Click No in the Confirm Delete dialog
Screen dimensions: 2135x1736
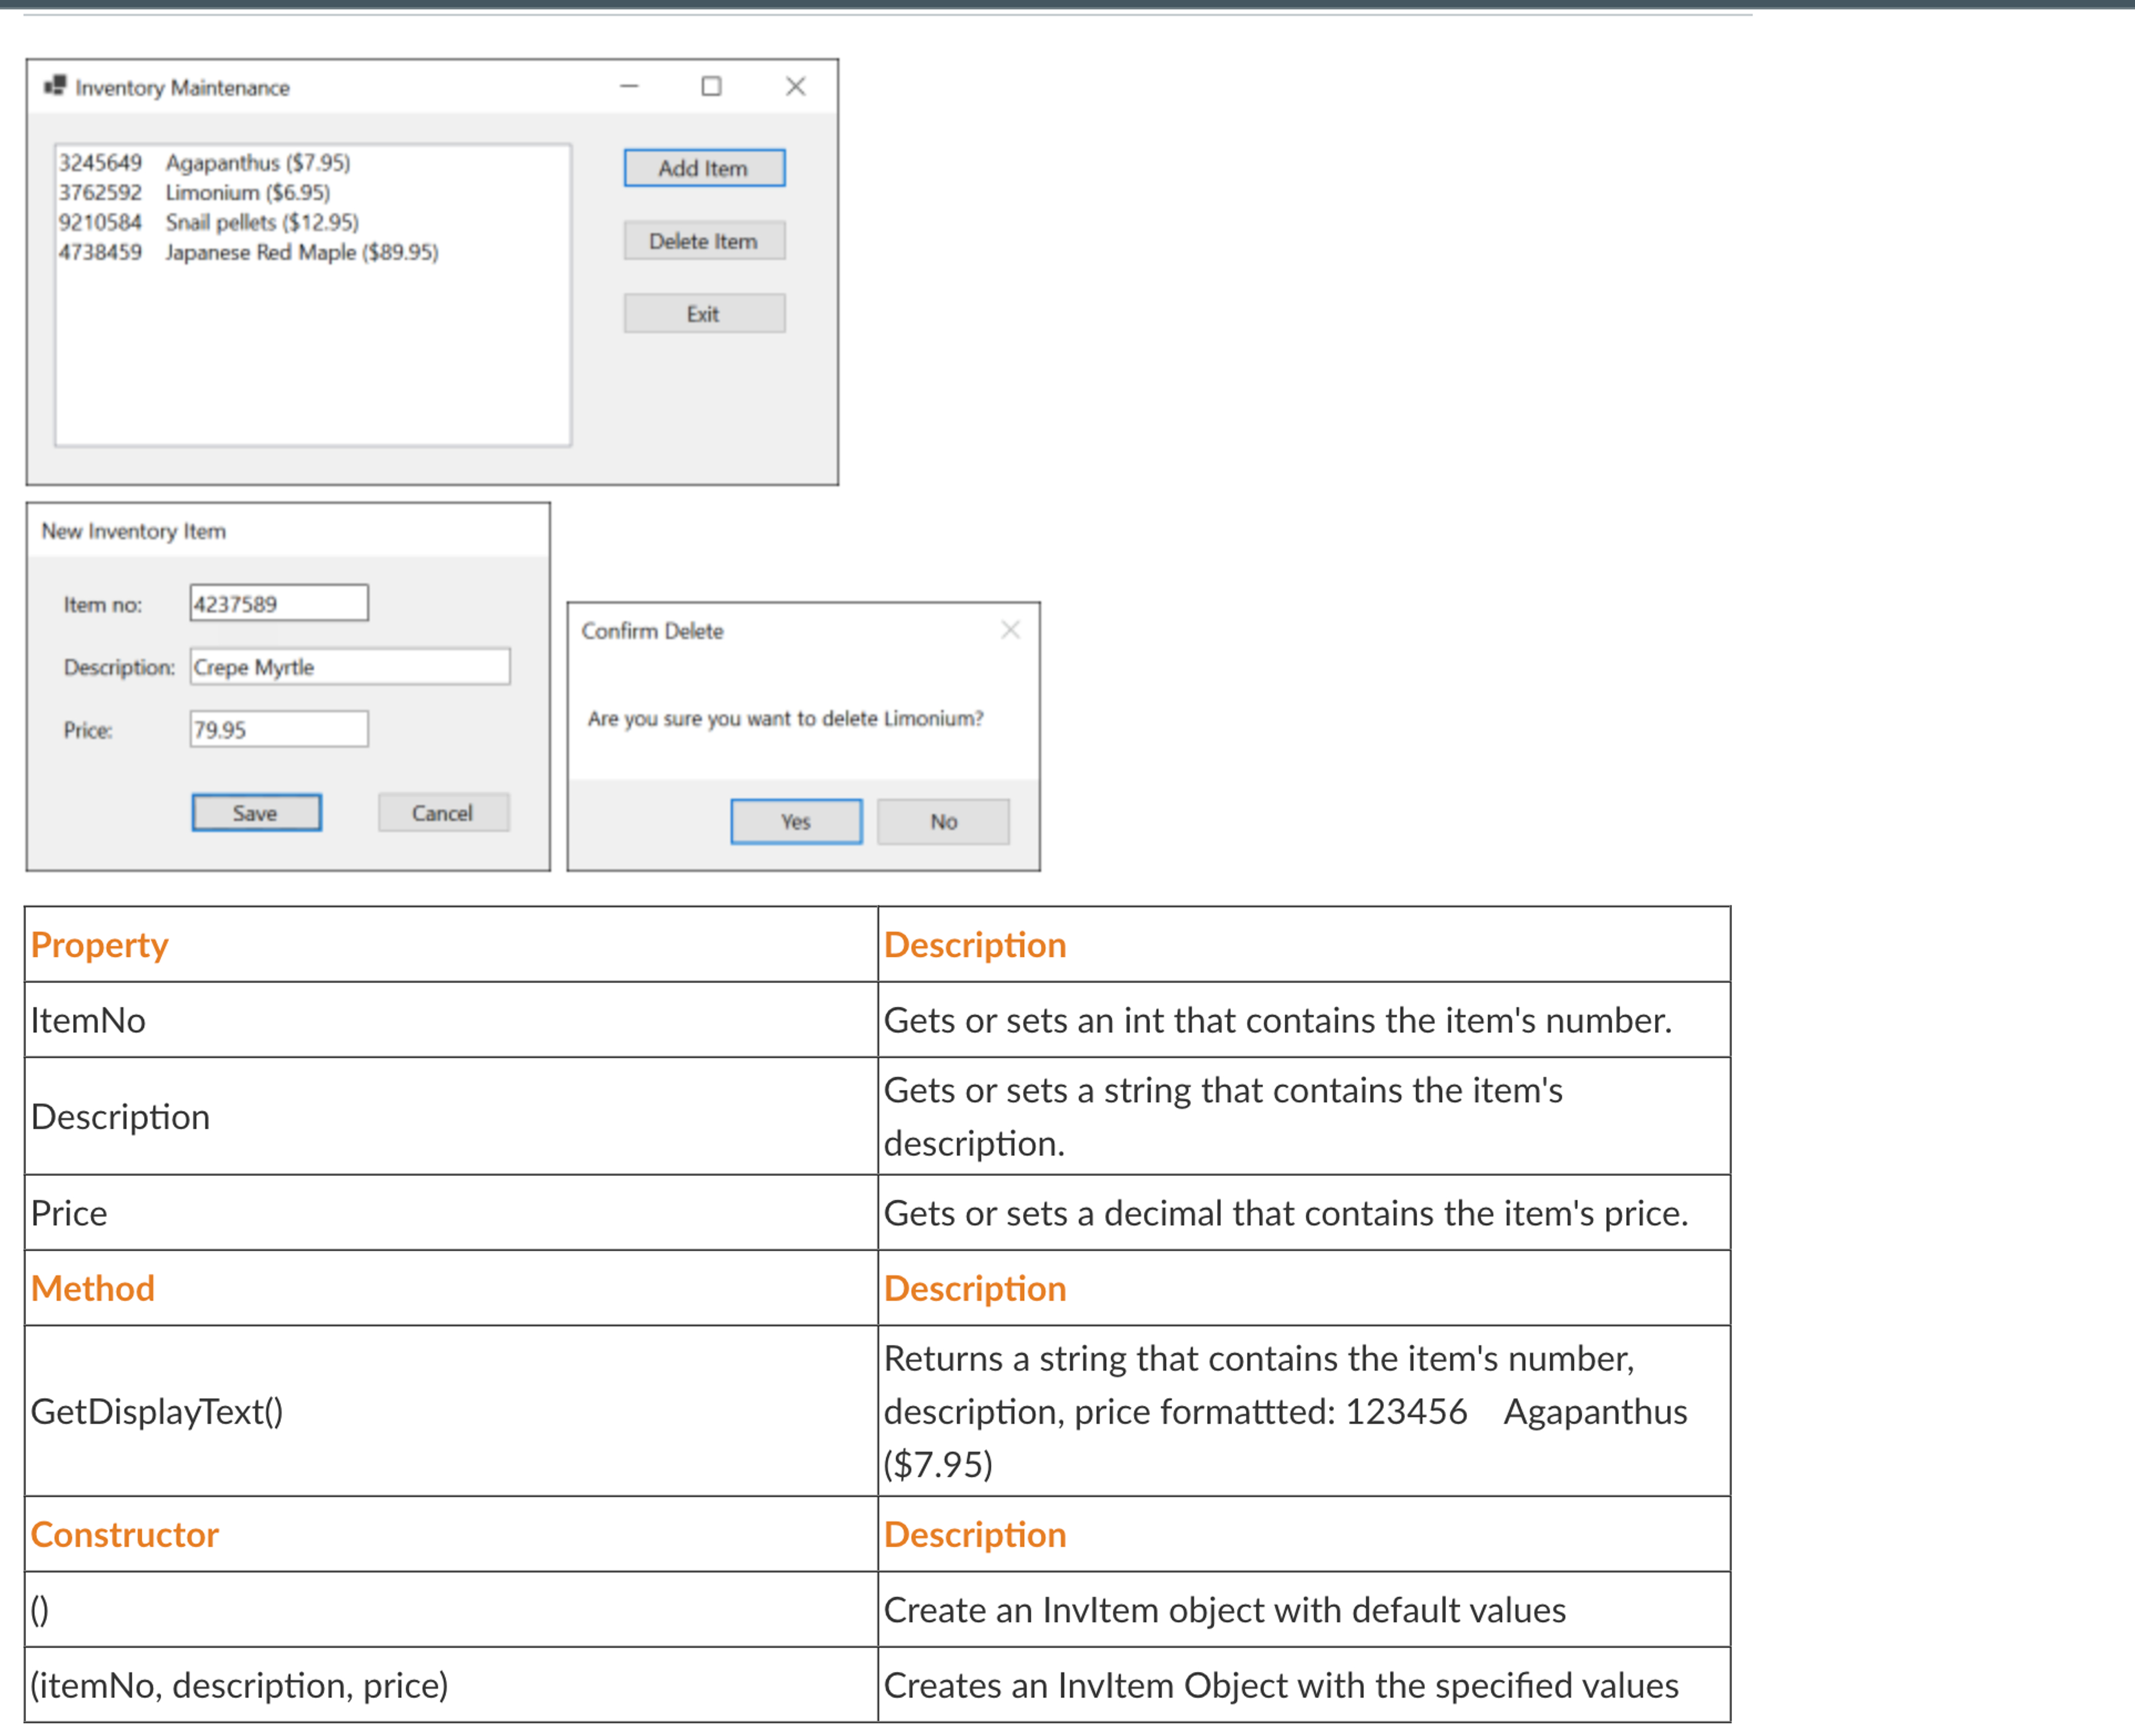(x=942, y=821)
